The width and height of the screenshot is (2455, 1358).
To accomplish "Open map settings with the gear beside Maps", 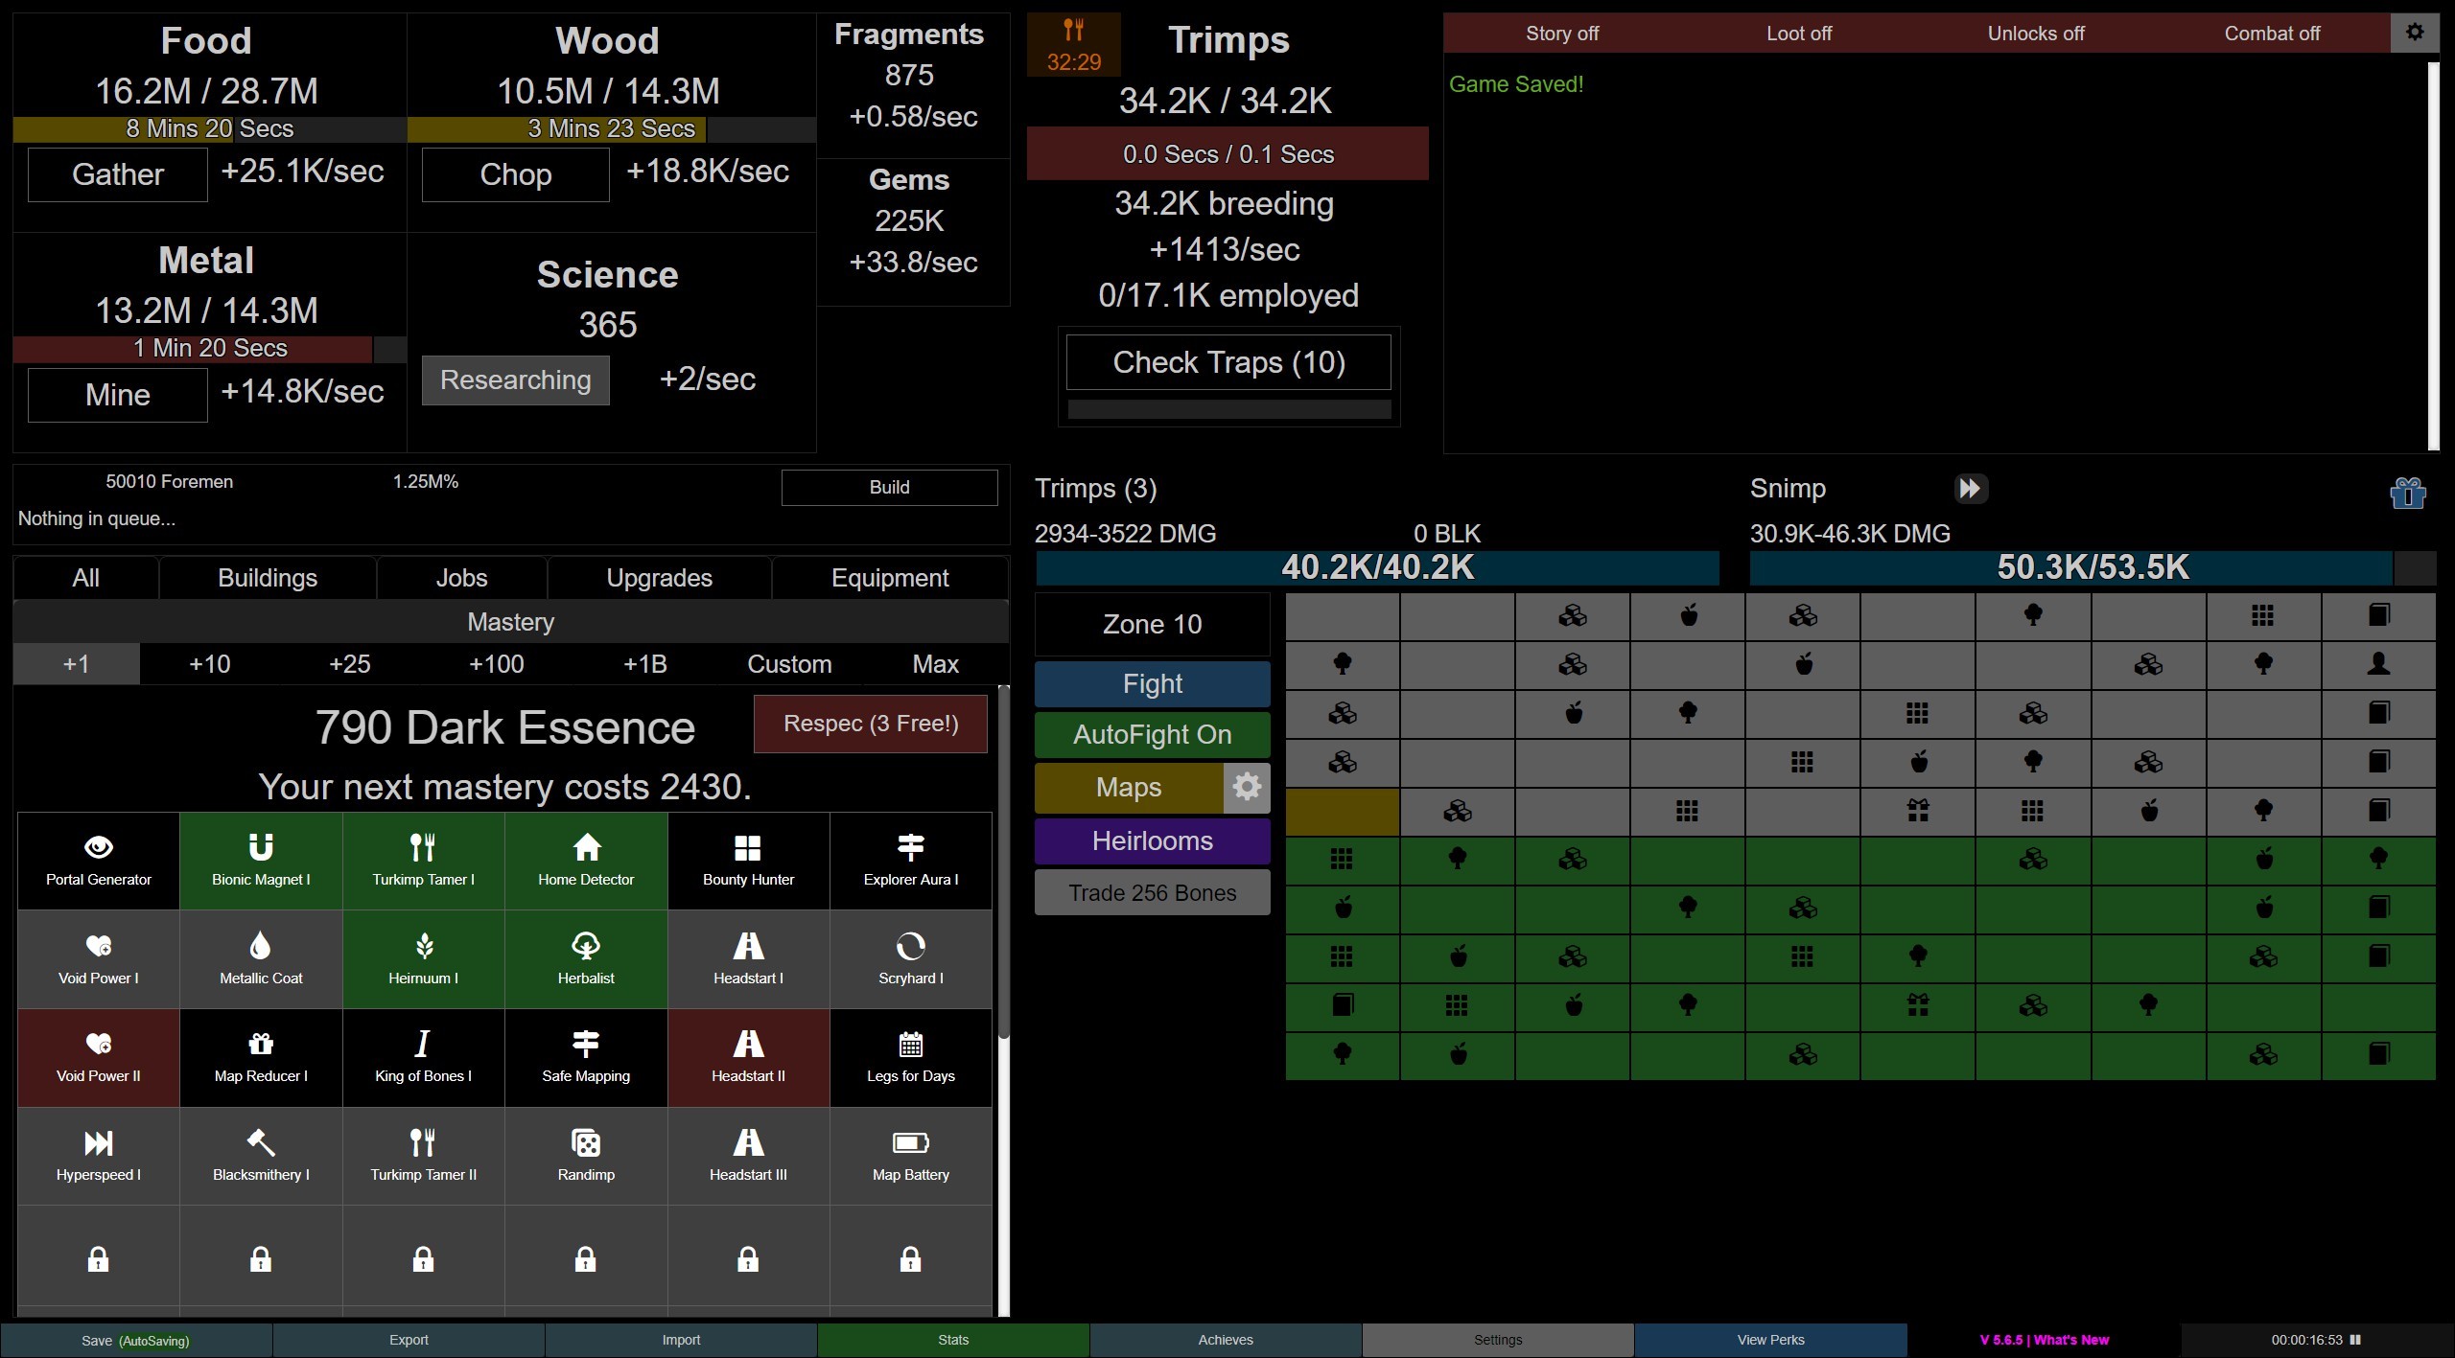I will coord(1247,787).
